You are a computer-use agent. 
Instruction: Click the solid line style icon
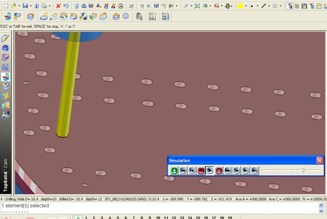point(264,6)
